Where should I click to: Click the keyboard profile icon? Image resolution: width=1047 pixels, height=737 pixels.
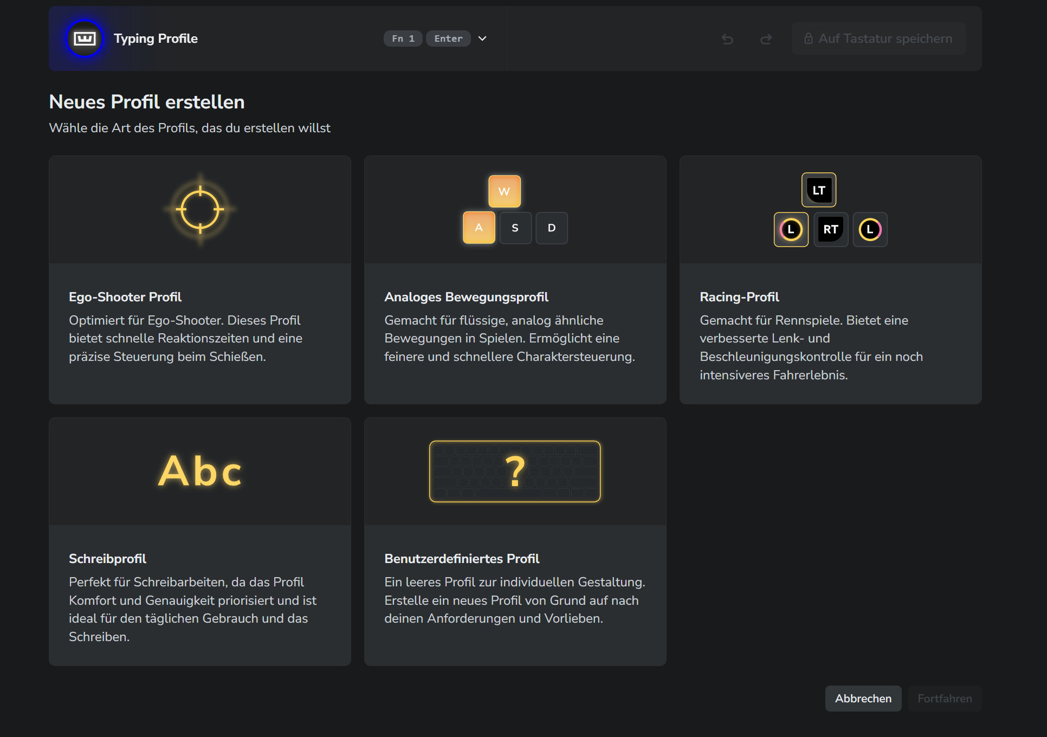pos(85,38)
